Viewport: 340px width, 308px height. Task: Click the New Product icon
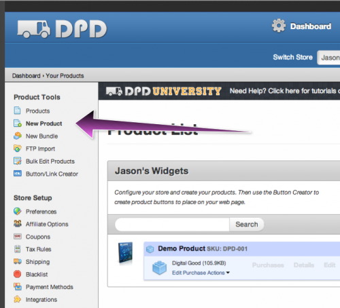18,123
